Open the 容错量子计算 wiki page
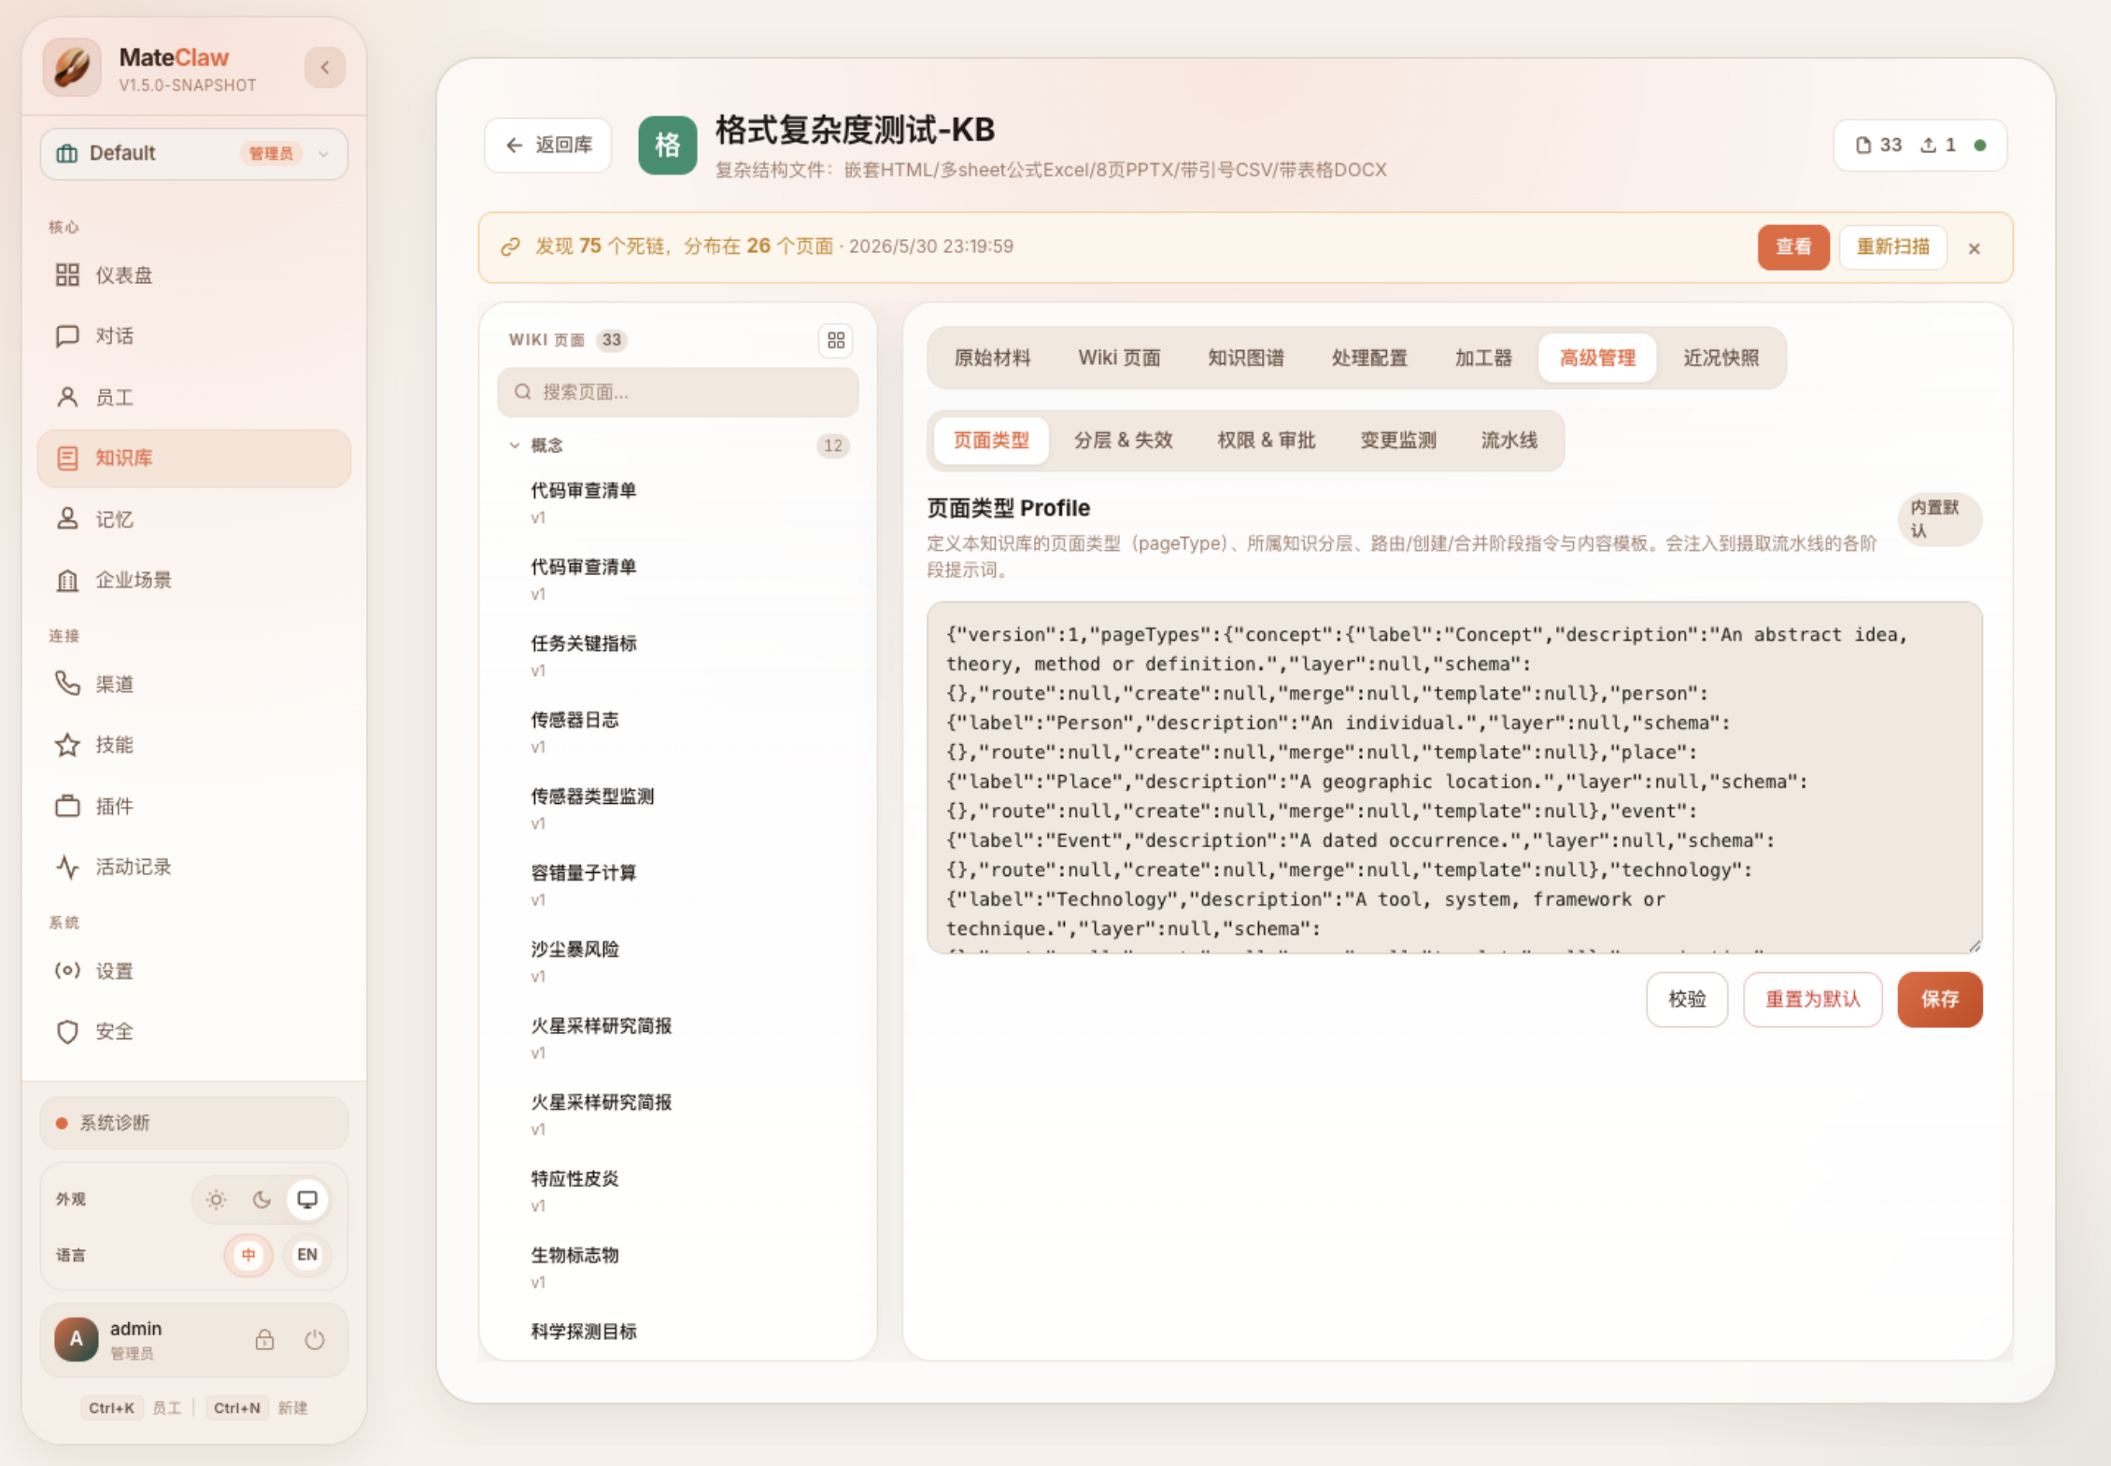Screen dimensions: 2111x1466 (x=678, y=885)
